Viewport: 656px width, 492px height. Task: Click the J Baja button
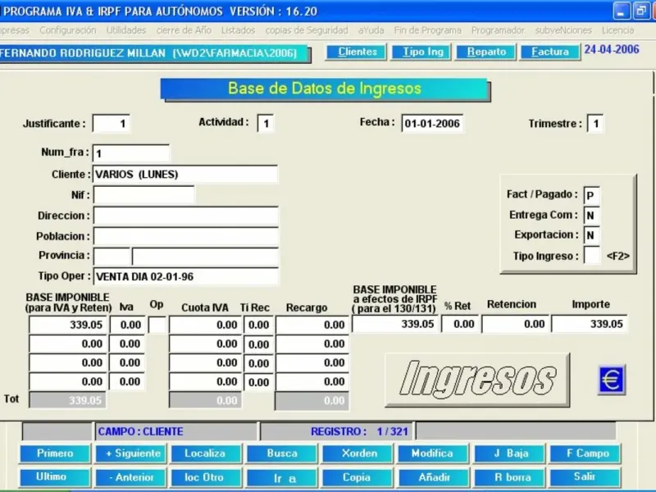[x=509, y=453]
